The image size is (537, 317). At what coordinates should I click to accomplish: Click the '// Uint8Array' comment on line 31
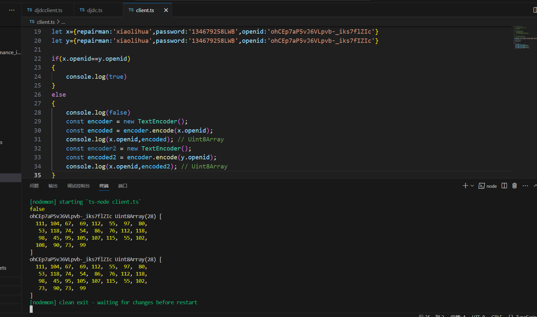coord(201,139)
